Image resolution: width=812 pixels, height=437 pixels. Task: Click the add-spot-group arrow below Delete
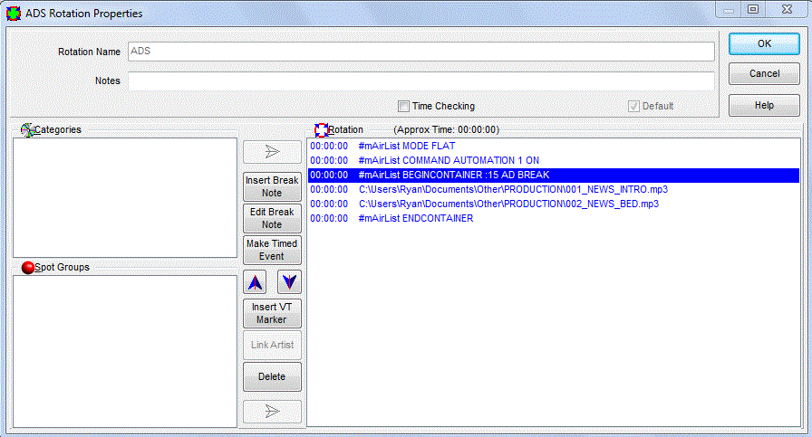pos(272,412)
